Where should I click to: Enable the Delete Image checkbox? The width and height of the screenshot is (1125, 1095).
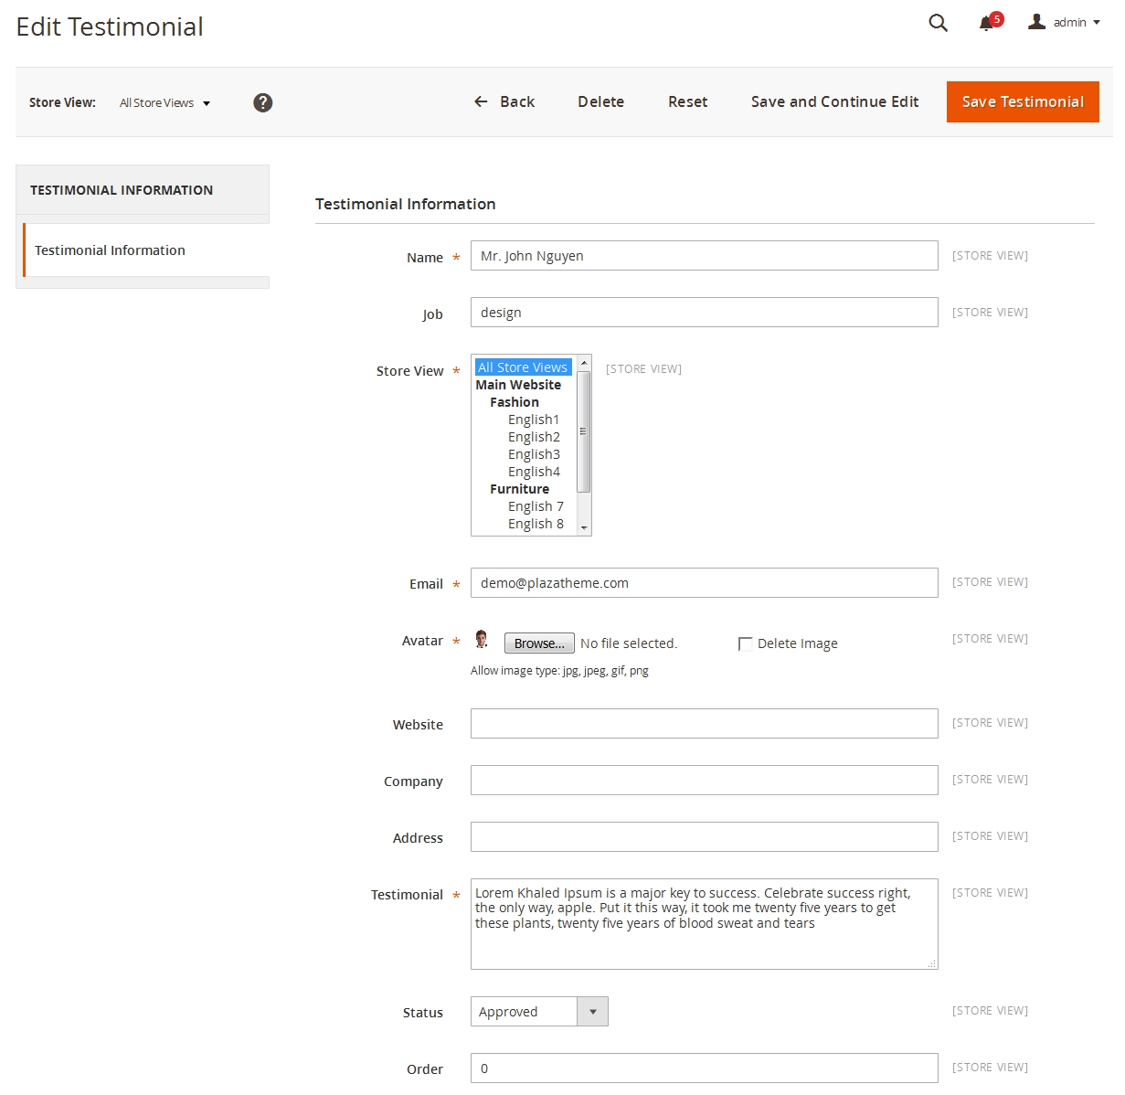point(745,643)
